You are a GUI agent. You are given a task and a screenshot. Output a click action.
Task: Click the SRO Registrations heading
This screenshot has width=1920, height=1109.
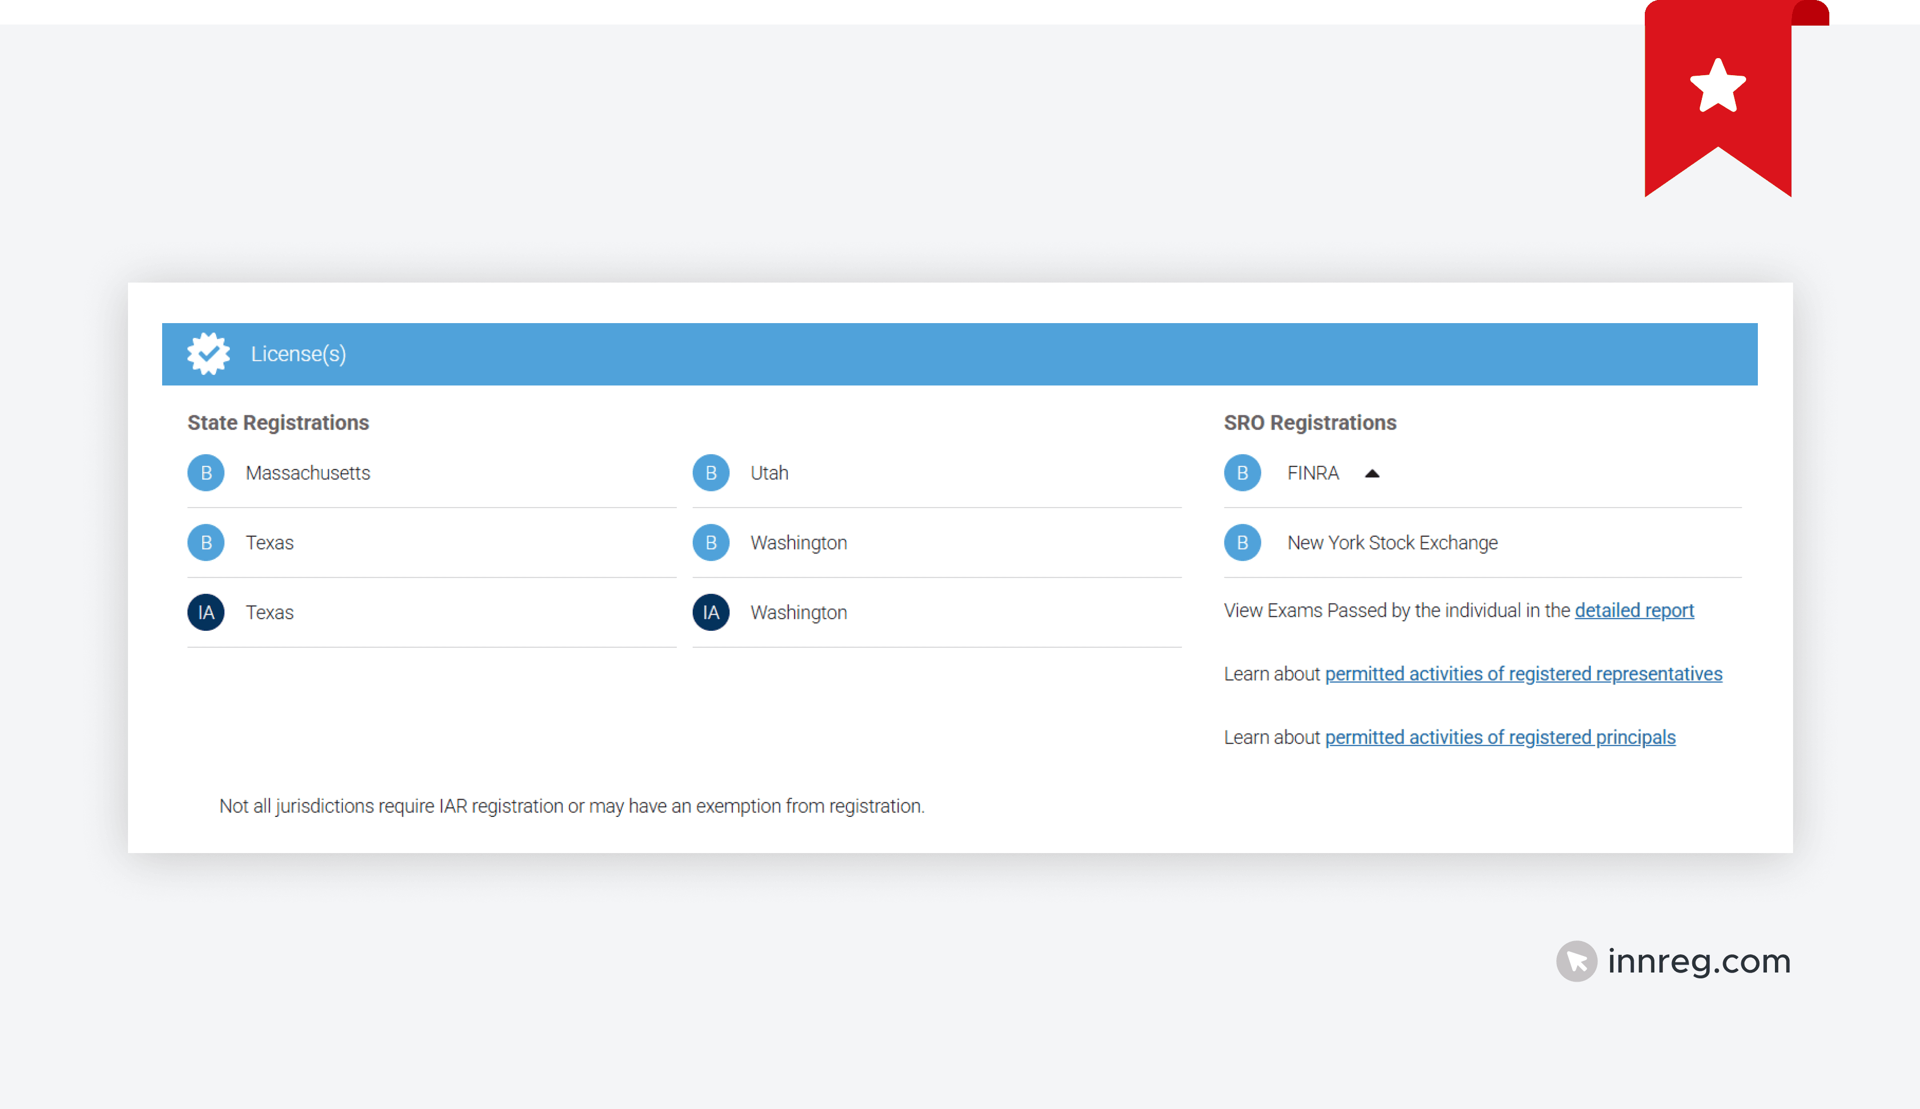point(1310,423)
